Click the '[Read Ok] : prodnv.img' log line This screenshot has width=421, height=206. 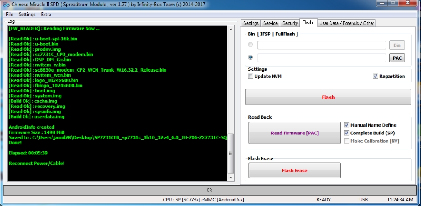tap(35, 49)
